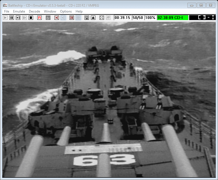Expand the Options menu
This screenshot has height=180, width=218.
tap(66, 11)
